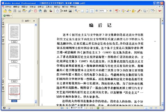Switch to single page layout view
This screenshot has width=166, height=112.
[x=82, y=11]
